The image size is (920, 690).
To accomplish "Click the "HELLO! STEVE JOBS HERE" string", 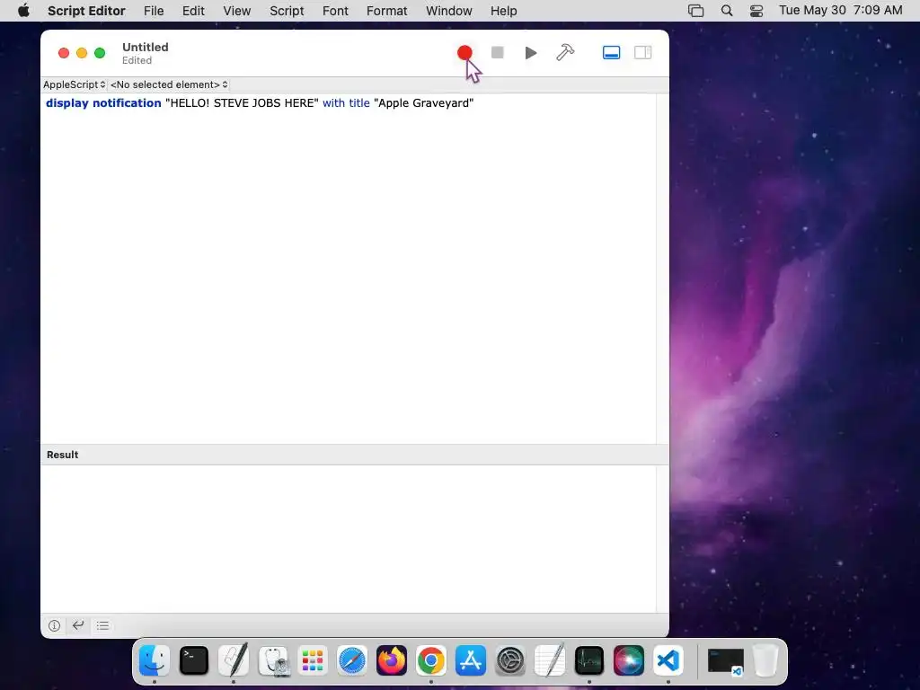I will click(242, 103).
